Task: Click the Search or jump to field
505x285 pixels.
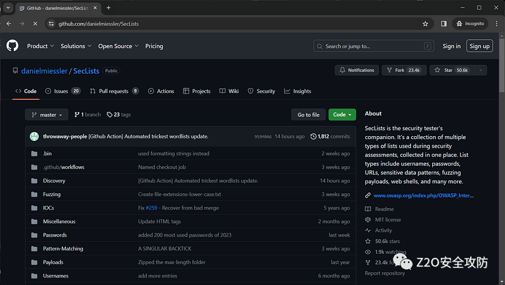Action: 373,46
